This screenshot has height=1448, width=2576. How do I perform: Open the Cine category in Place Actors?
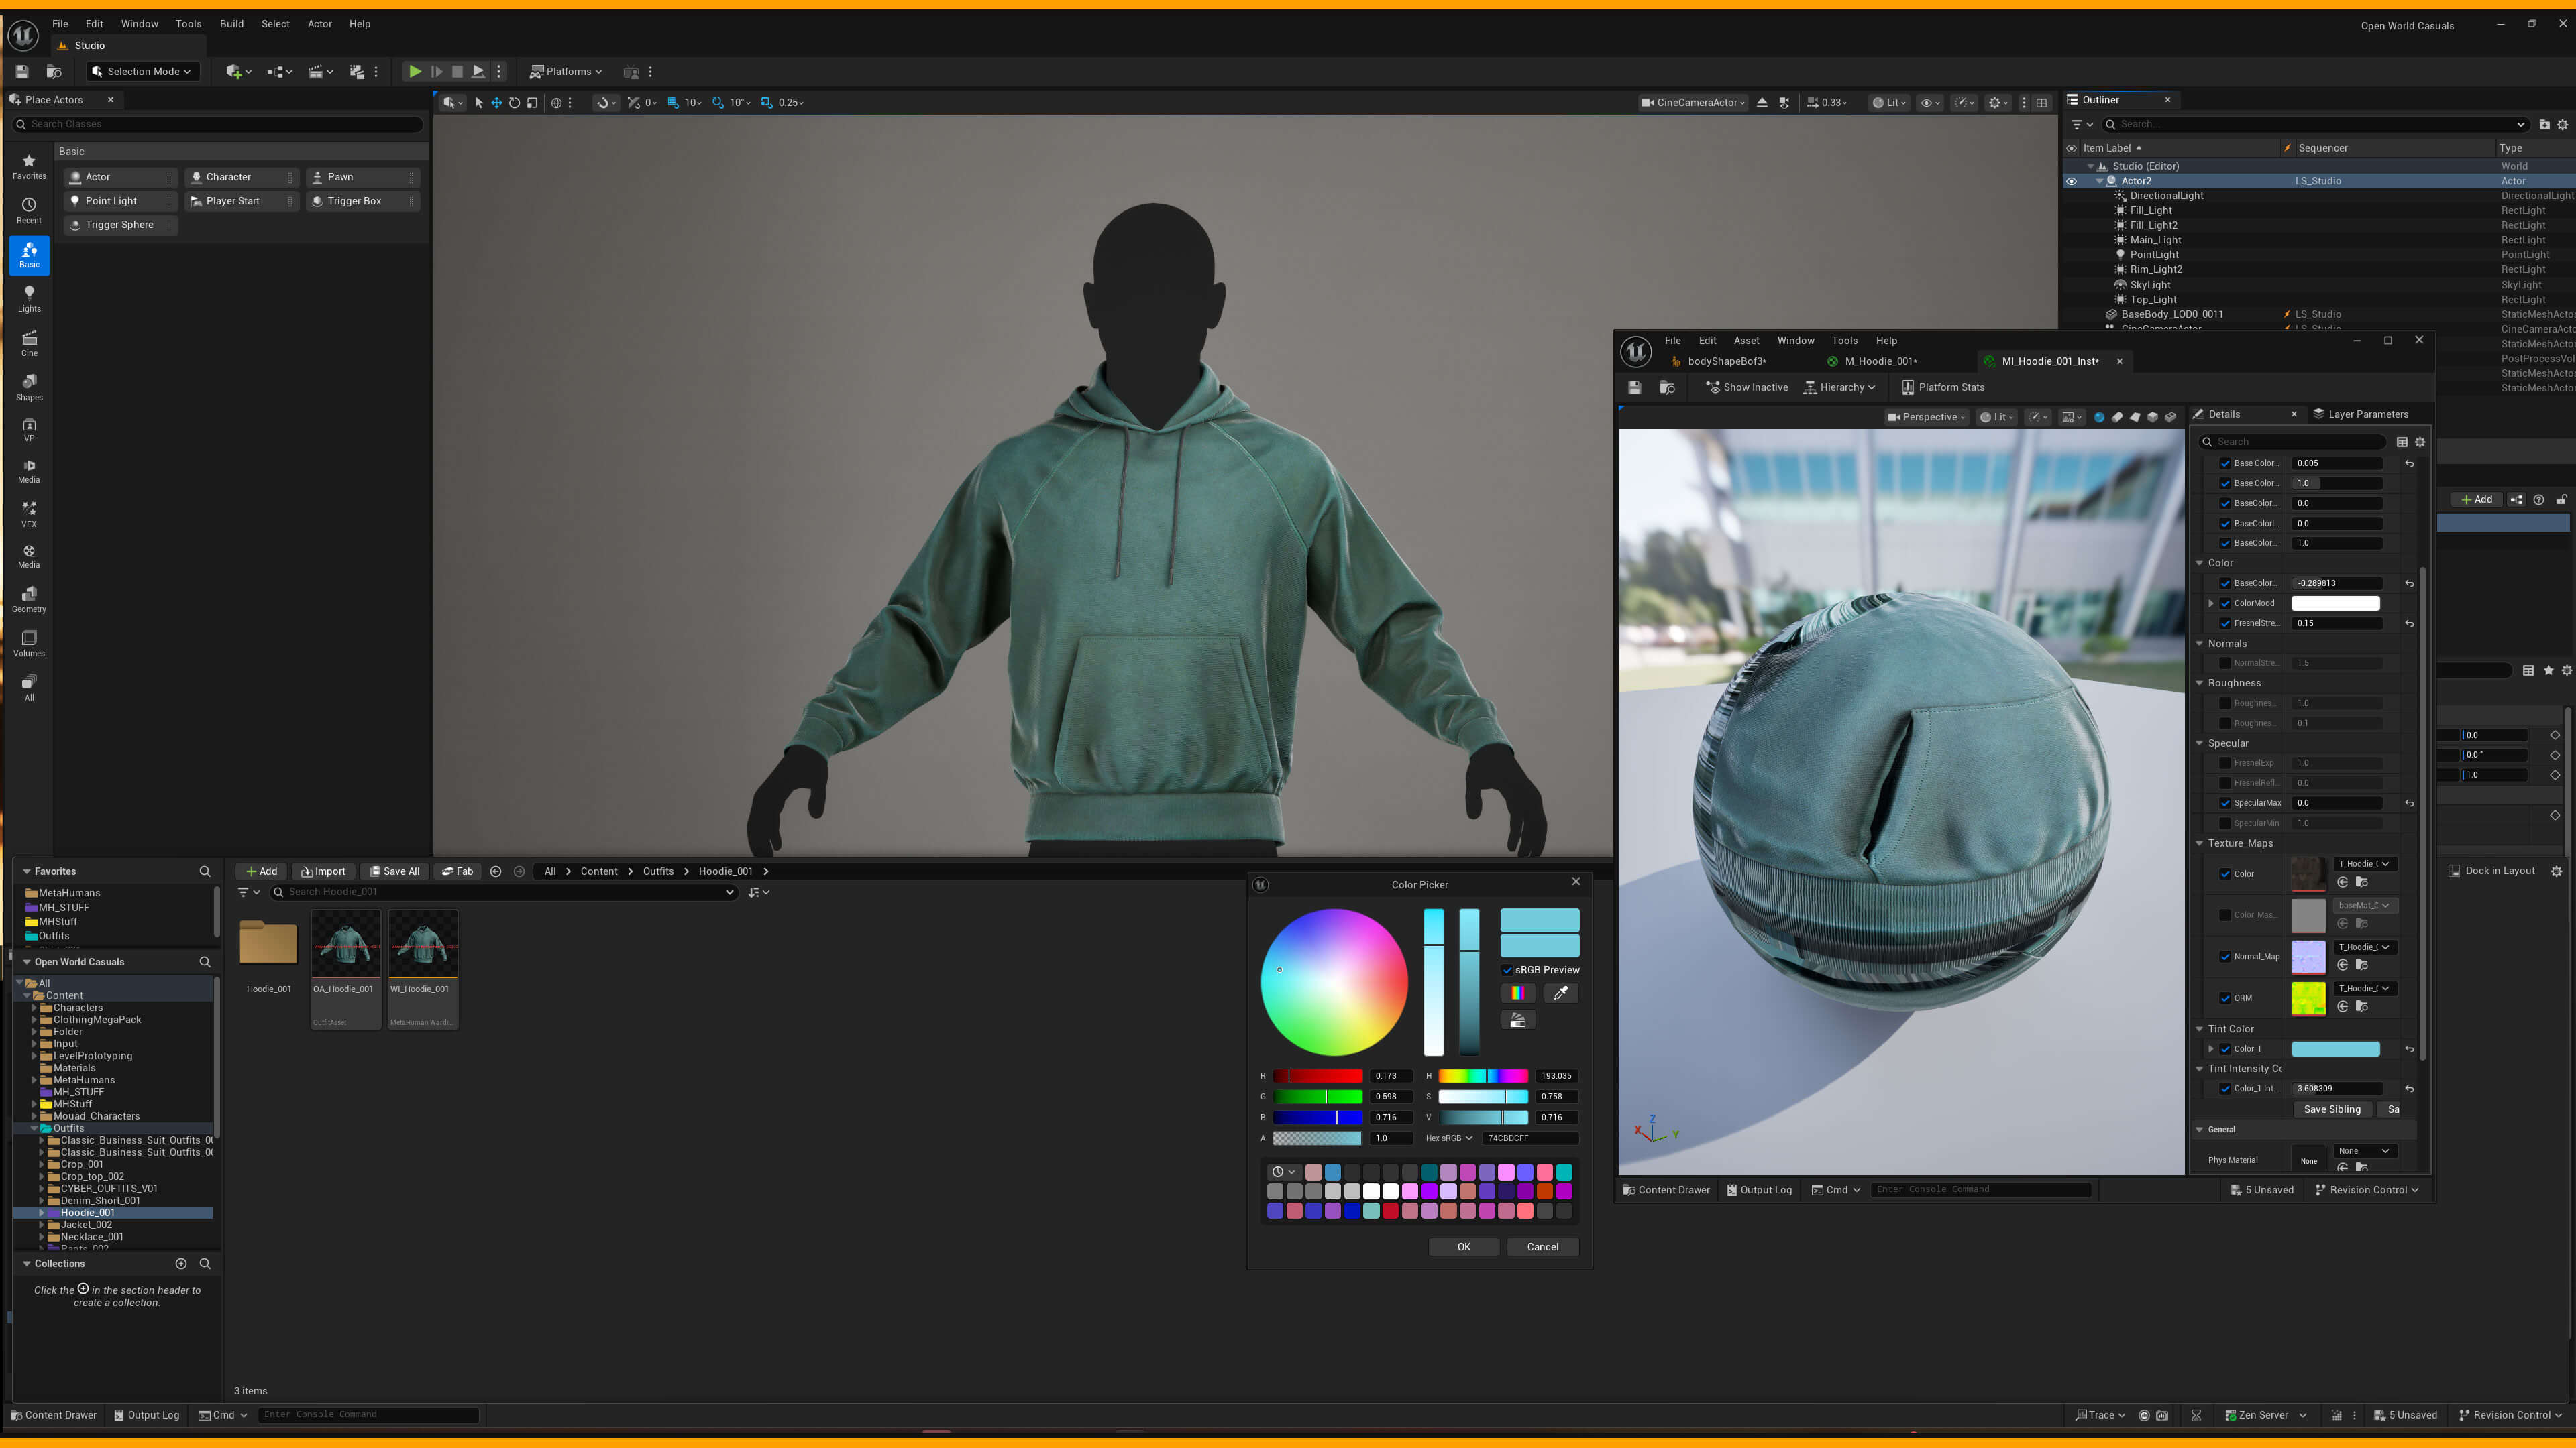[x=29, y=343]
